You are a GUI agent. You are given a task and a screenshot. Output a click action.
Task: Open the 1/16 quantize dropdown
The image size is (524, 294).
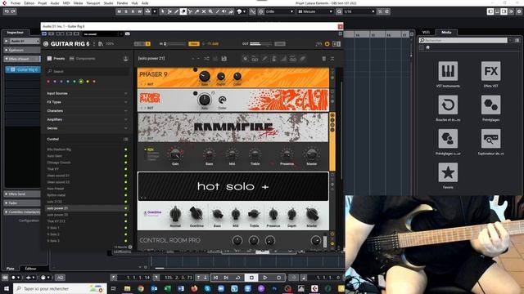tap(359, 11)
